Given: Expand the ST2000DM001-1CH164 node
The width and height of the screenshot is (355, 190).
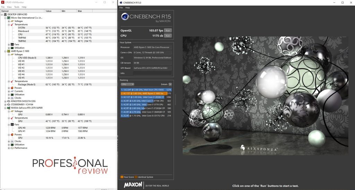Looking at the screenshot, I should point(5,105).
